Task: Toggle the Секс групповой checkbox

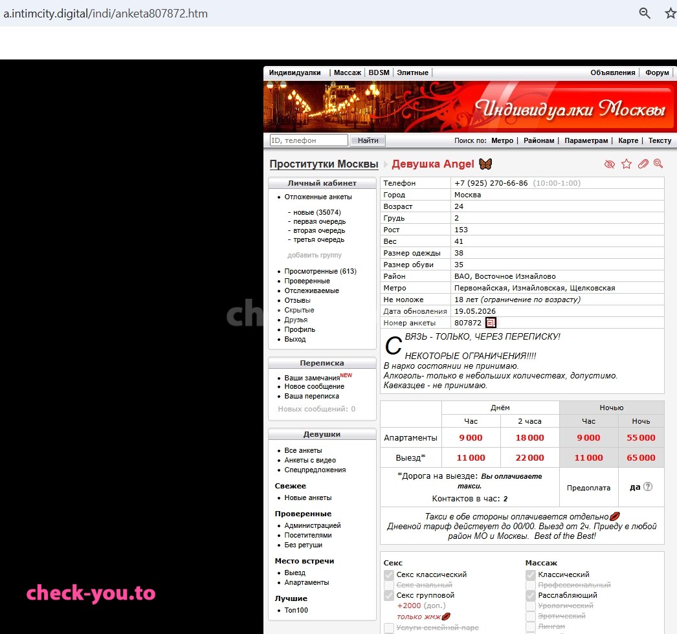Action: coord(389,596)
